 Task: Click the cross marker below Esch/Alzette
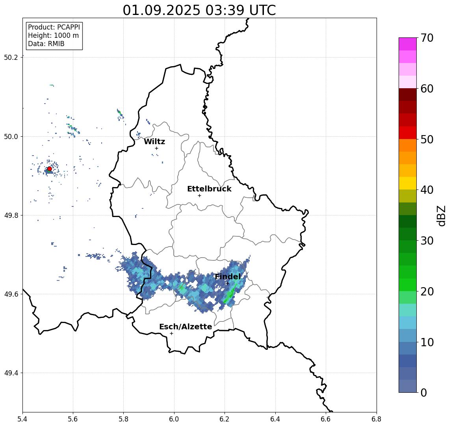(171, 334)
